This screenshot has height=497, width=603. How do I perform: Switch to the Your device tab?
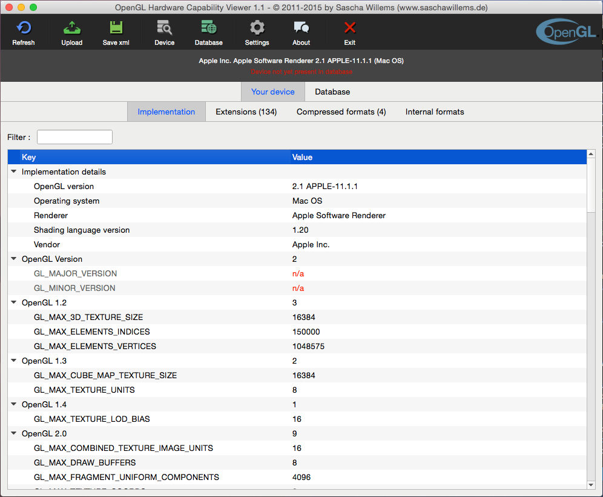[272, 92]
